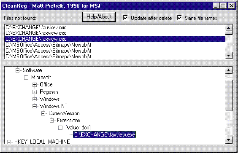Collapse the HKEY_LOCAL_MACHINE root node

pyautogui.click(x=9, y=142)
